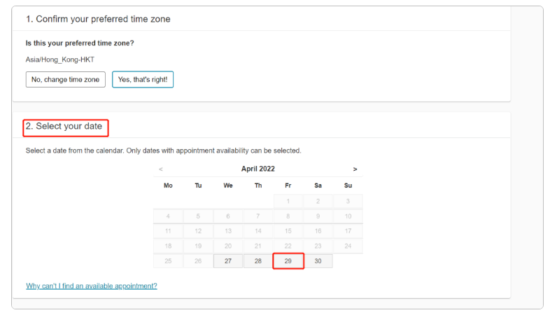Click "No, change time zone" button
The image size is (550, 322).
[x=66, y=80]
